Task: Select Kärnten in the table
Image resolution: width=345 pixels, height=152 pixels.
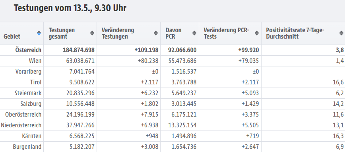Action: pos(32,136)
